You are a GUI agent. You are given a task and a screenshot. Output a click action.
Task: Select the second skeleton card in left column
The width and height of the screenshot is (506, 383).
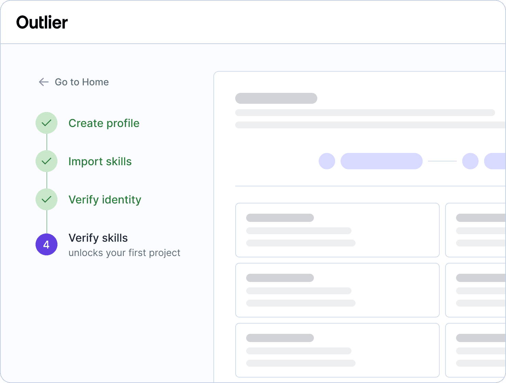pos(337,290)
